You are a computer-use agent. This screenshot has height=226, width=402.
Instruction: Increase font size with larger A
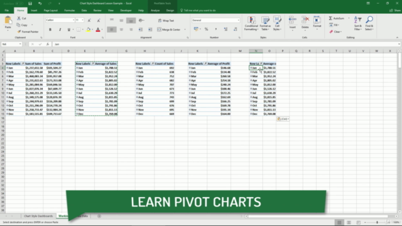pos(89,20)
